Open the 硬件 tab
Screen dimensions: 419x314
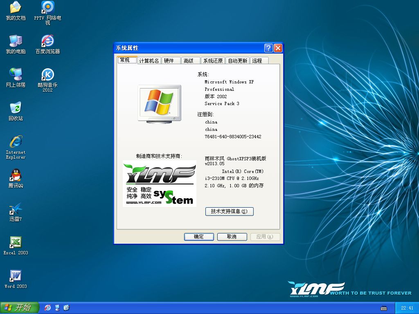point(171,61)
